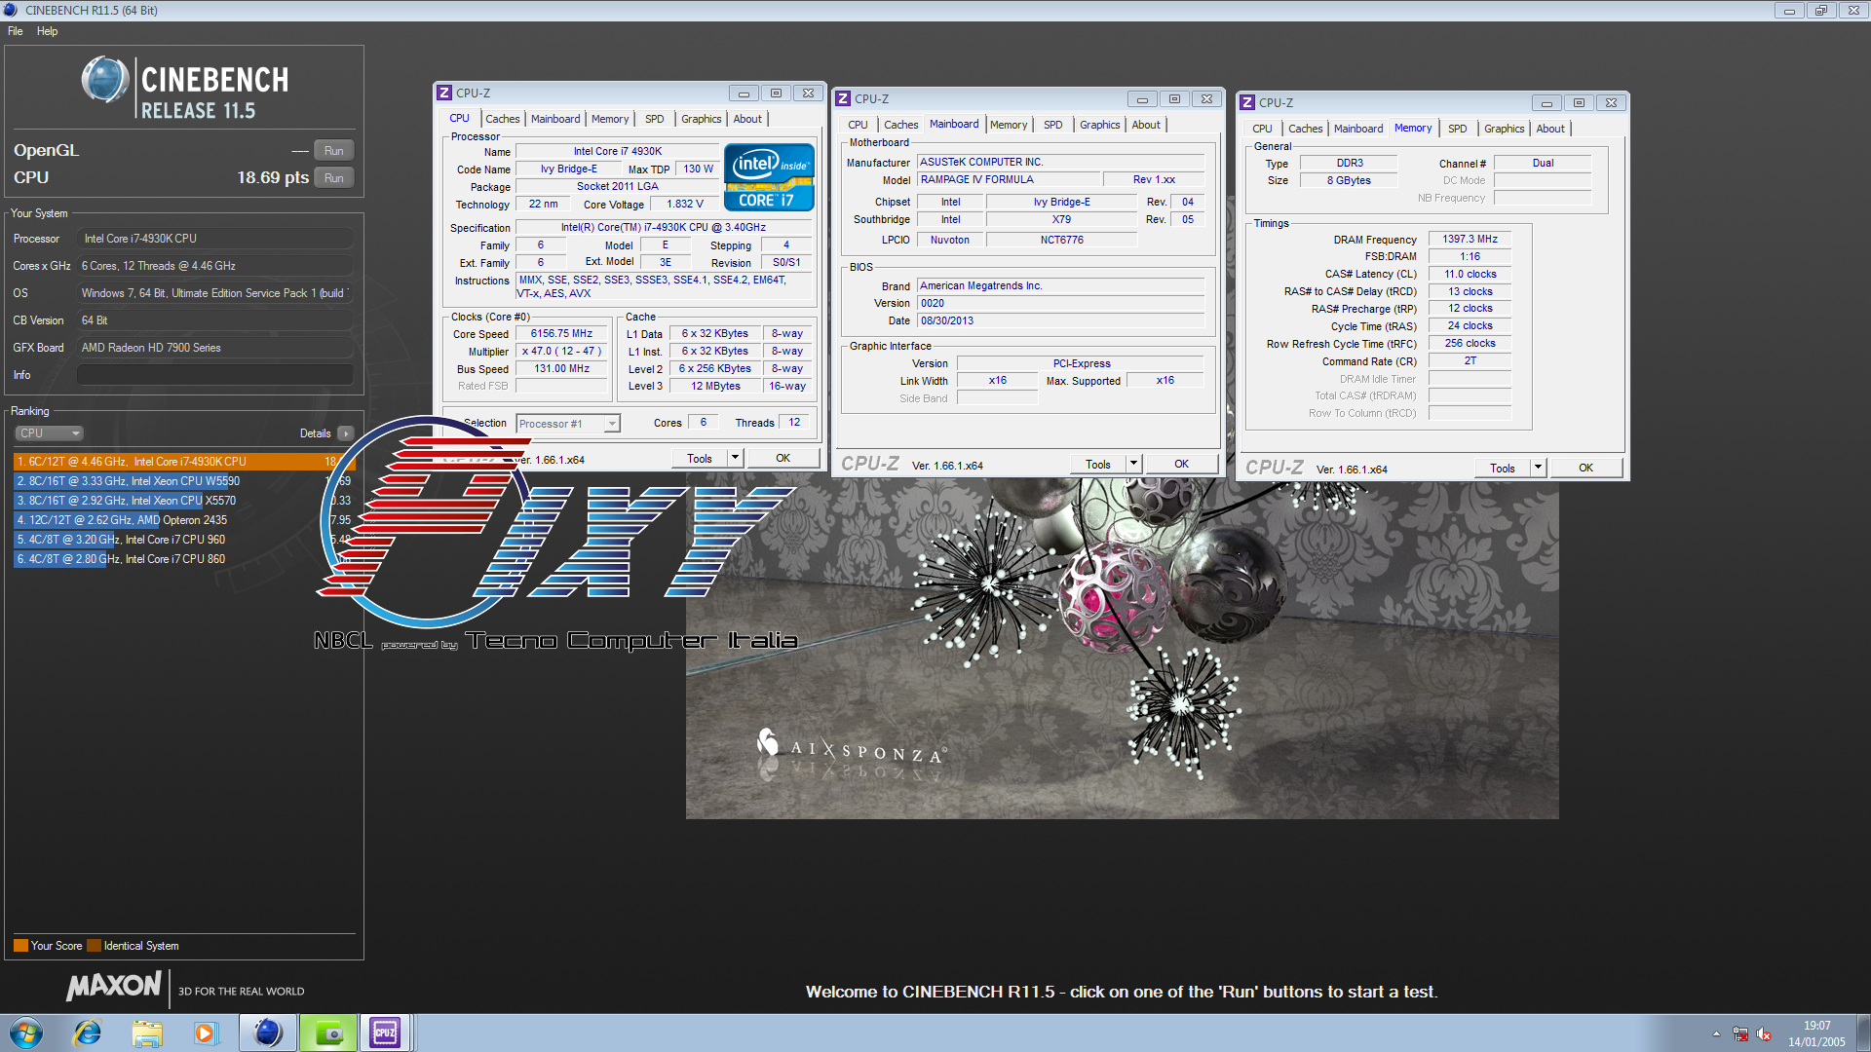This screenshot has width=1871, height=1052.
Task: Select ranking row Intel Core i7 CPU 960
Action: [x=183, y=540]
